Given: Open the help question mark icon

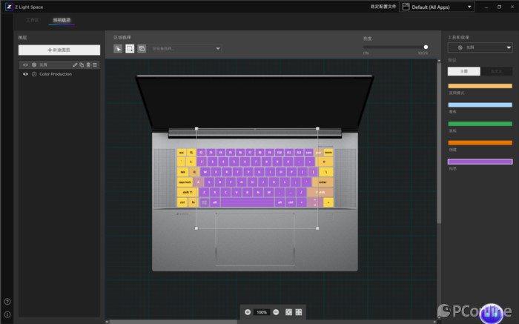Looking at the screenshot, I should 7,302.
